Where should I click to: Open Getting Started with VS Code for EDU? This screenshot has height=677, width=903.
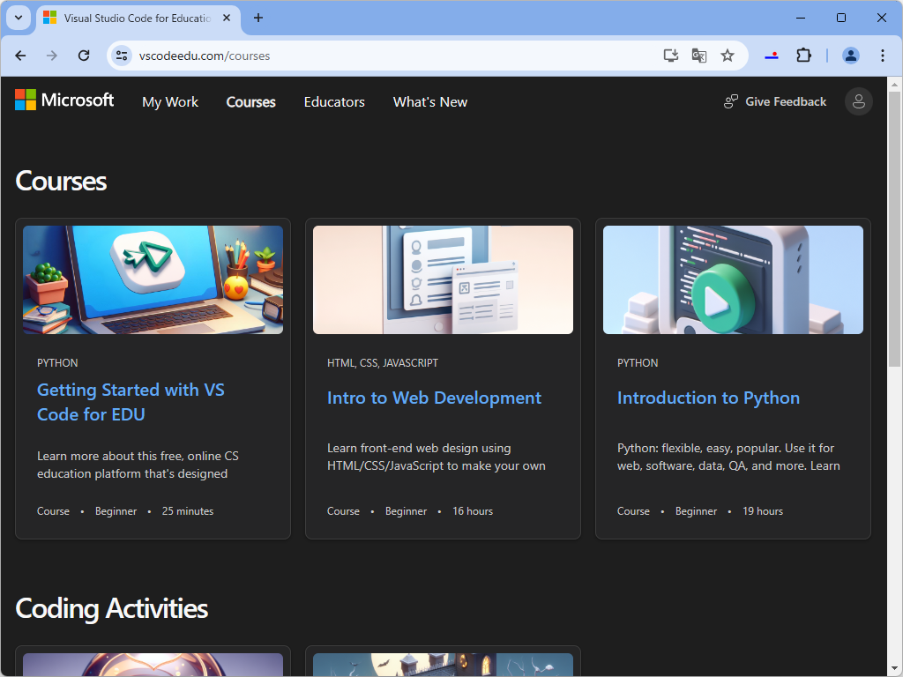131,402
